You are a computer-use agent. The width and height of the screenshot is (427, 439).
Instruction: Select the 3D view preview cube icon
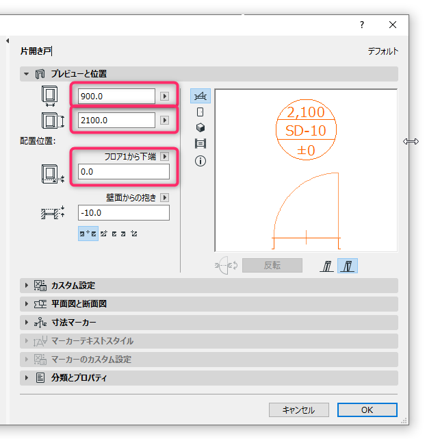[200, 127]
